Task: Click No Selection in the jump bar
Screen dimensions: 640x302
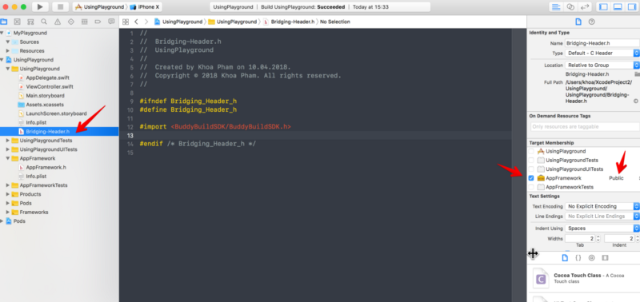Action: tap(334, 22)
